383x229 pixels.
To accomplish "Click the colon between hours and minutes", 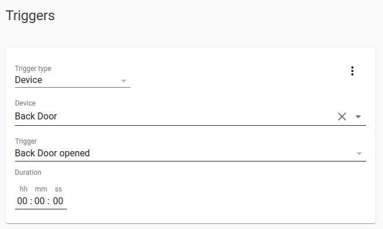I will [x=31, y=201].
